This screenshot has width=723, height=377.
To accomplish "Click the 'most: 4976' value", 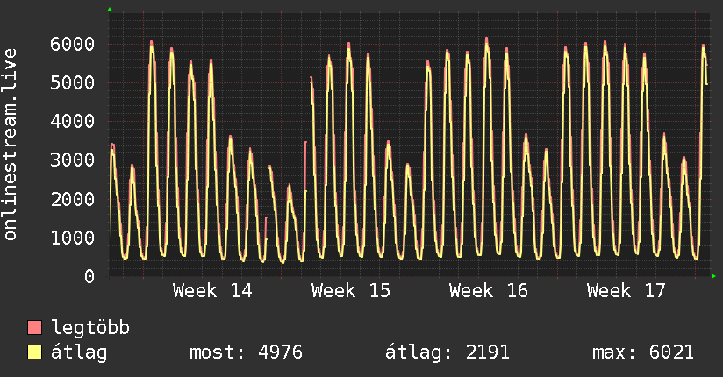I will (x=247, y=352).
